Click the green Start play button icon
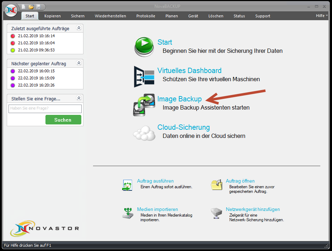 point(144,47)
